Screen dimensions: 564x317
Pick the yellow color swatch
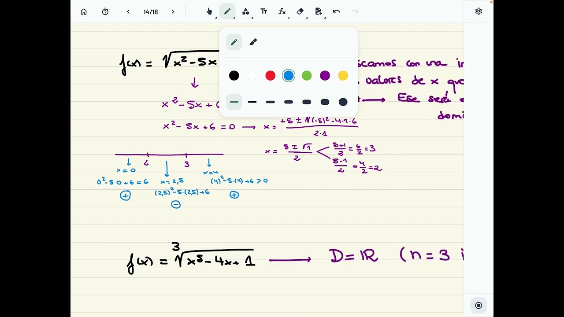[x=343, y=76]
